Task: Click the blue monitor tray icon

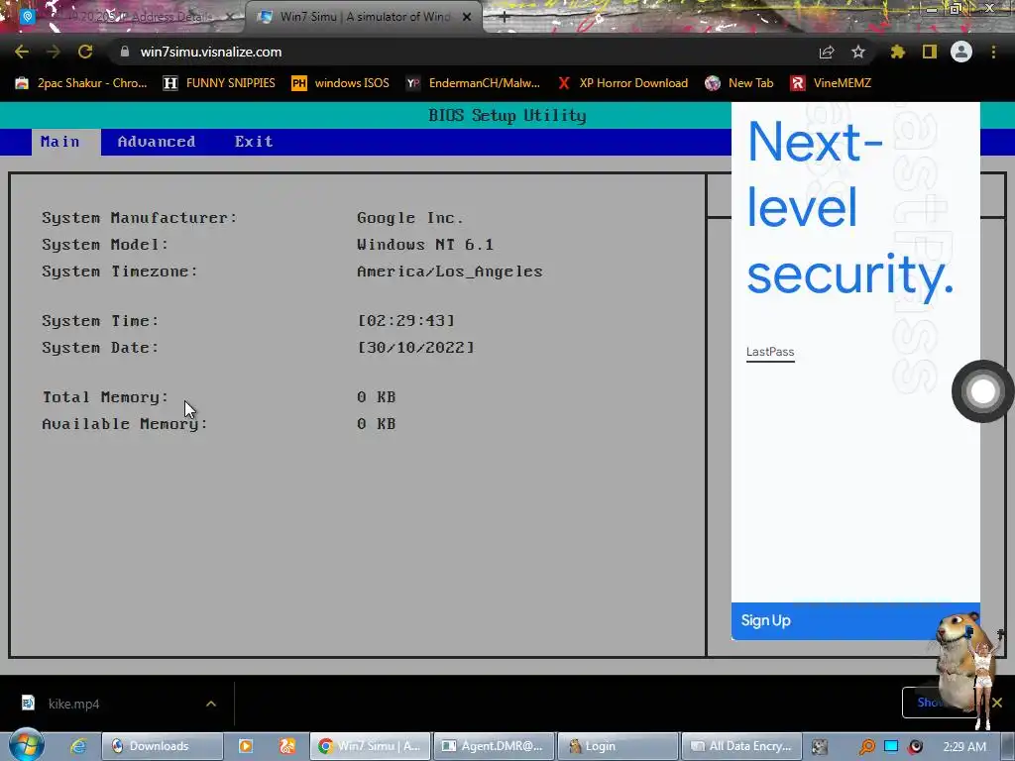Action: (x=891, y=747)
